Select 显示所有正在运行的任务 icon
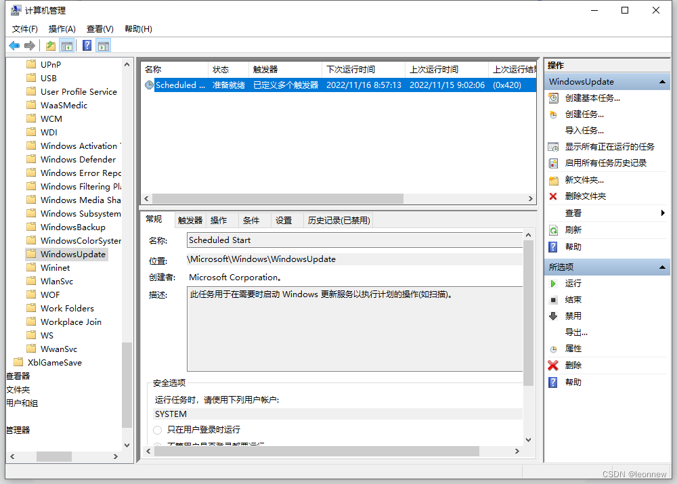 [x=553, y=146]
